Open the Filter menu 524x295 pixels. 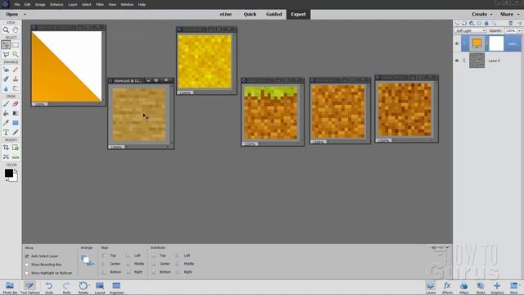click(100, 5)
